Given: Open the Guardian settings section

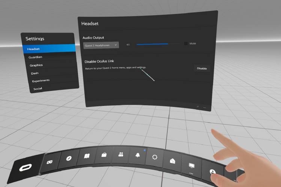Looking at the screenshot, I should click(x=36, y=57).
